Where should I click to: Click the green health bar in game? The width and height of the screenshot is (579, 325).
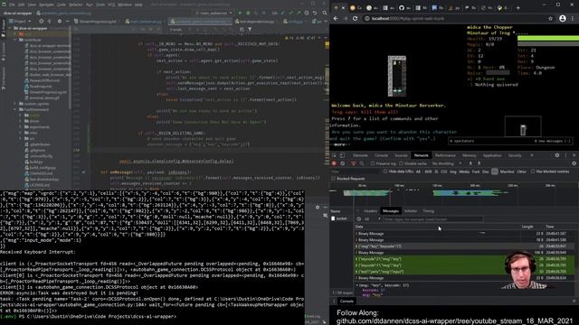point(548,38)
